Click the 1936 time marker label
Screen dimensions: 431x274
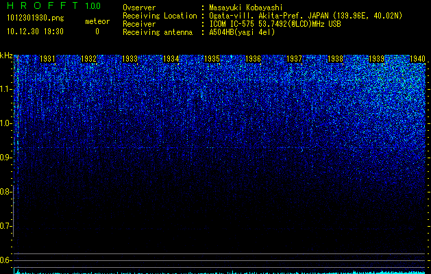click(253, 59)
